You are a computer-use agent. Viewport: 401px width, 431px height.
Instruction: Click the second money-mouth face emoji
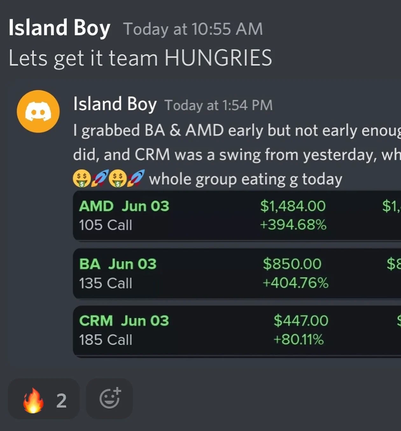point(118,178)
